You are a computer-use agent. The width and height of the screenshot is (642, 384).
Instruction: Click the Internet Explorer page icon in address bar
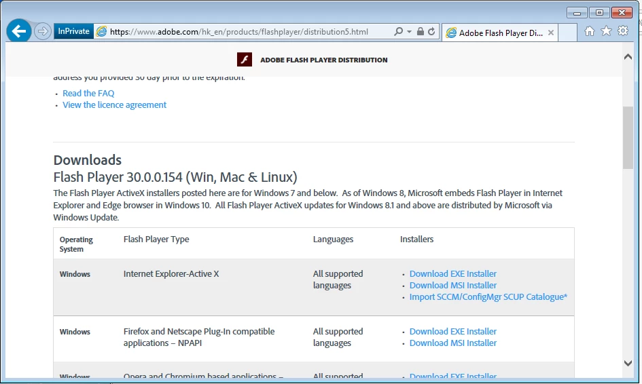(x=101, y=31)
